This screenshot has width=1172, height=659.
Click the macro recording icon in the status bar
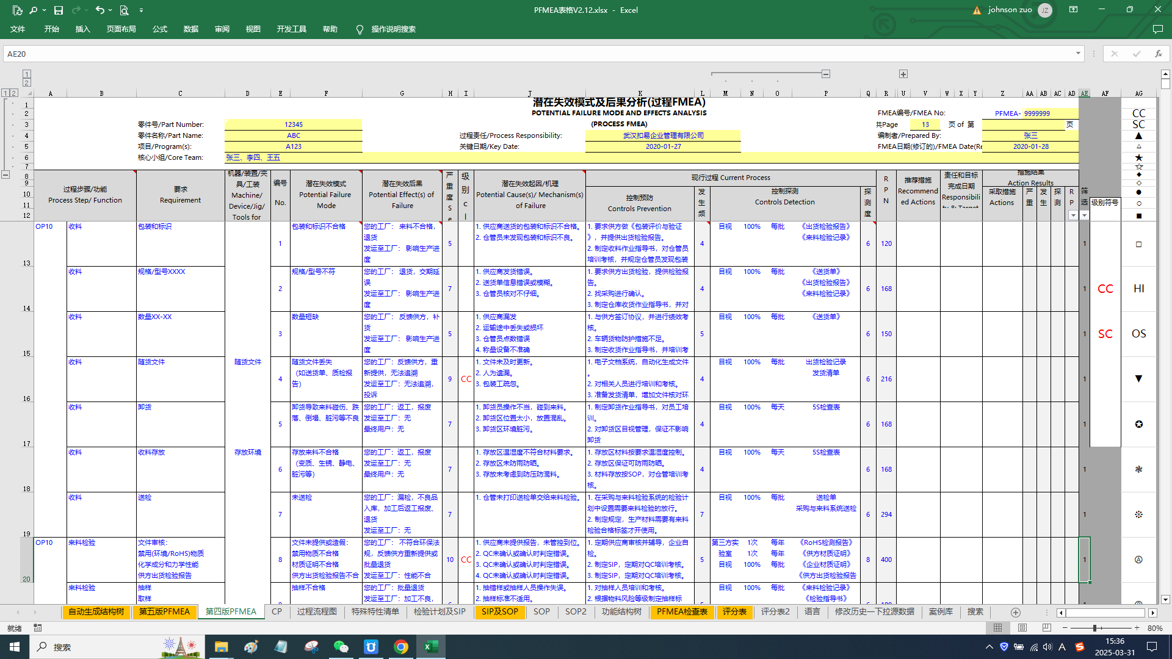point(38,628)
